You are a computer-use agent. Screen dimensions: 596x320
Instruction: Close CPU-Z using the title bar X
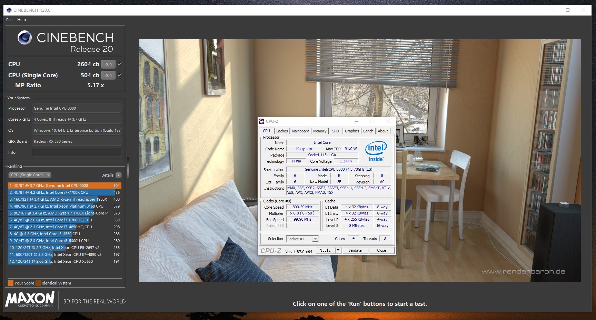[388, 121]
